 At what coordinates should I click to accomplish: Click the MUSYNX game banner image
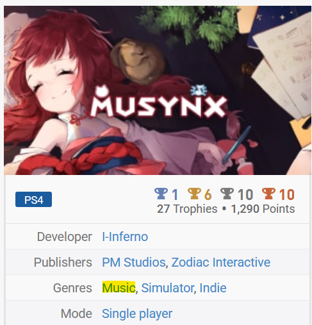[158, 90]
